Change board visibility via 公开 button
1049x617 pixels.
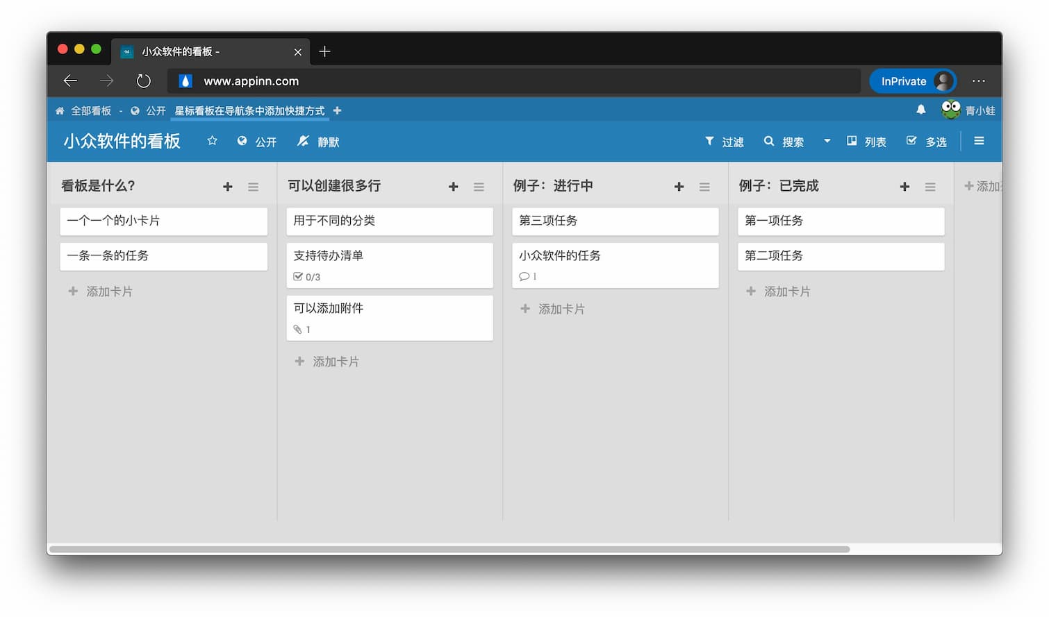(x=256, y=142)
